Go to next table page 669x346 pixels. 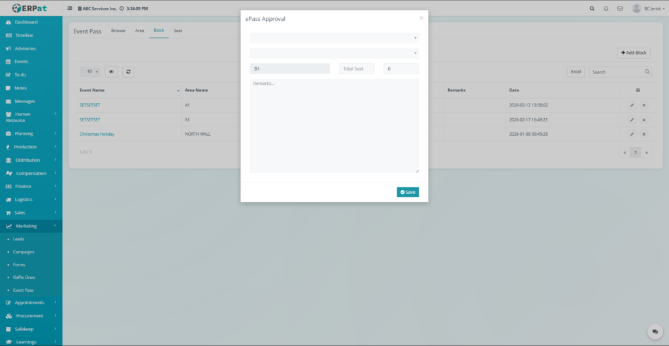pyautogui.click(x=646, y=152)
